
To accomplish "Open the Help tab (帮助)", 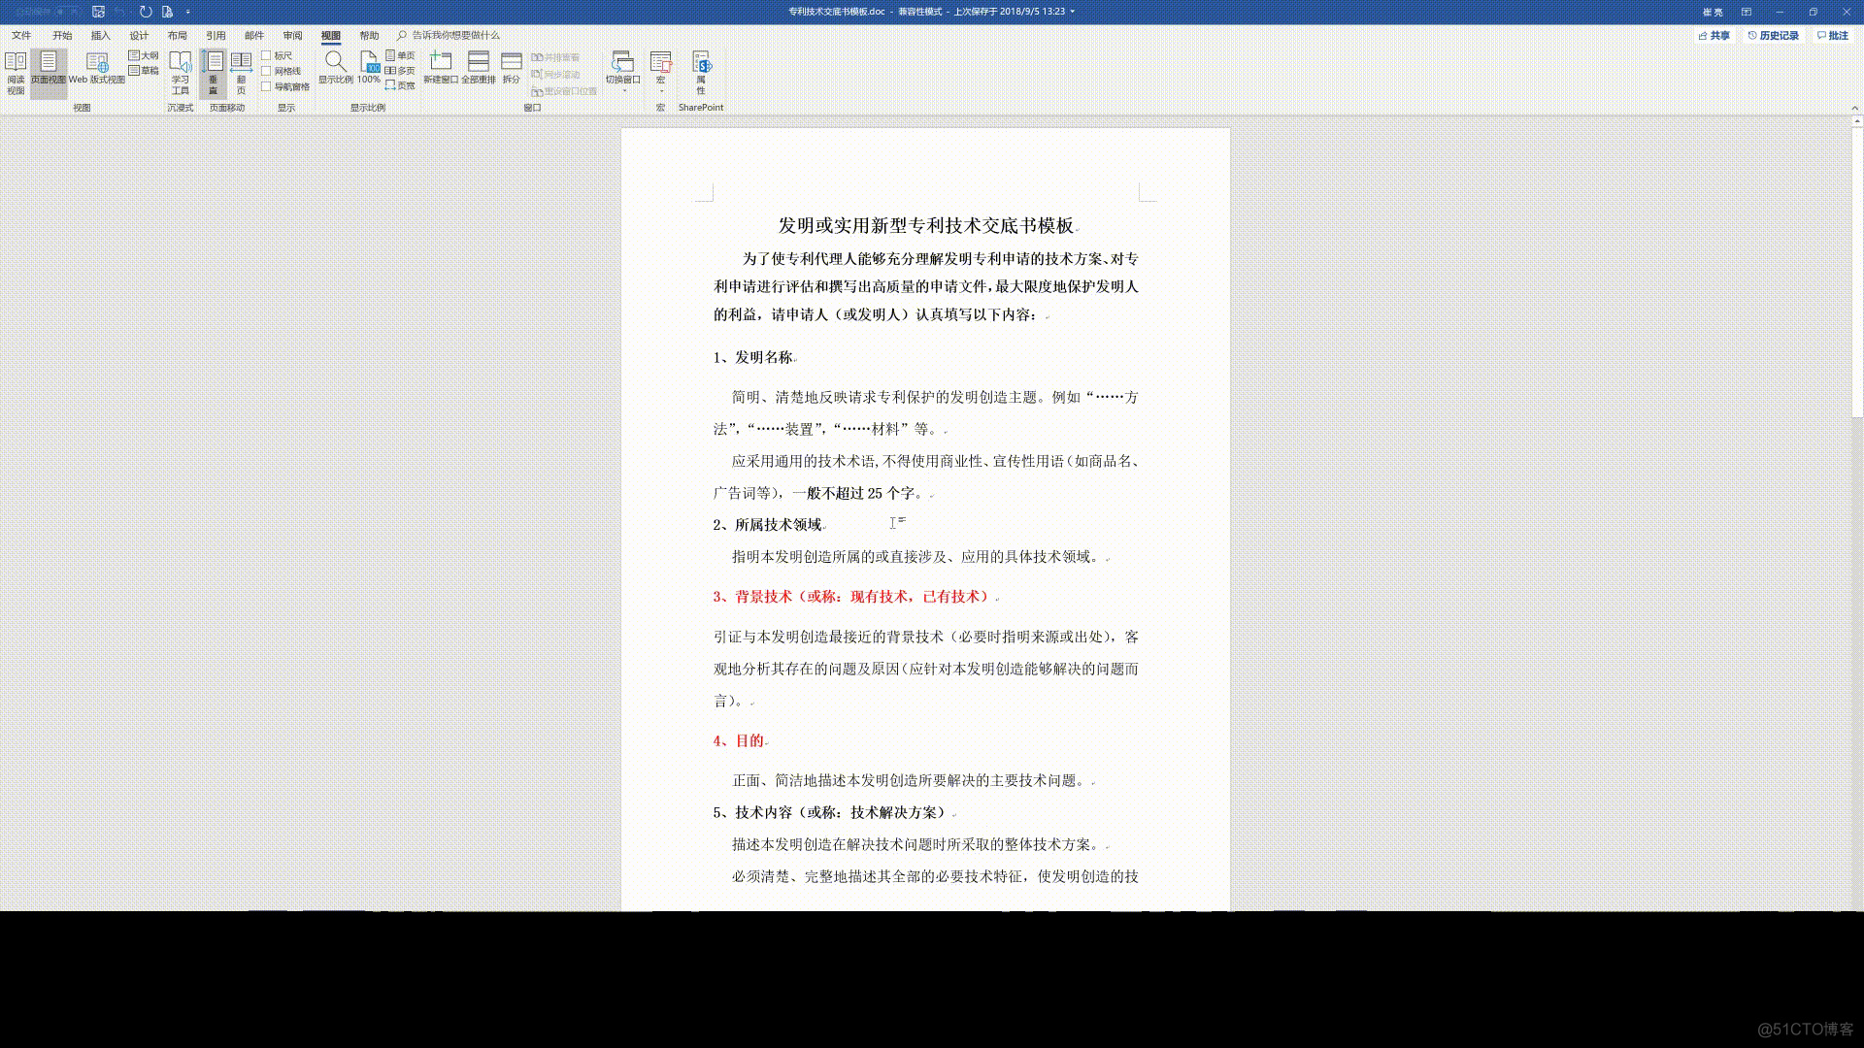I will pyautogui.click(x=369, y=35).
